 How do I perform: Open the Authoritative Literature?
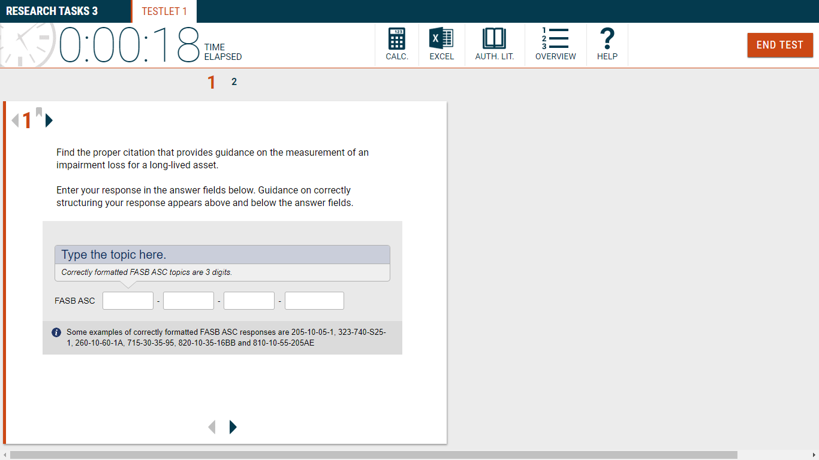point(495,44)
